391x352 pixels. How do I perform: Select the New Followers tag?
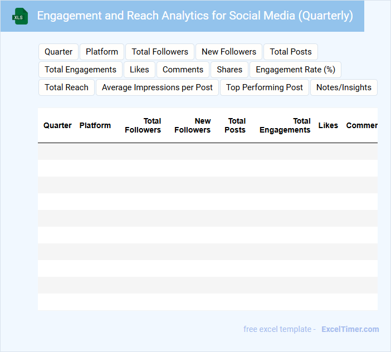coord(229,52)
